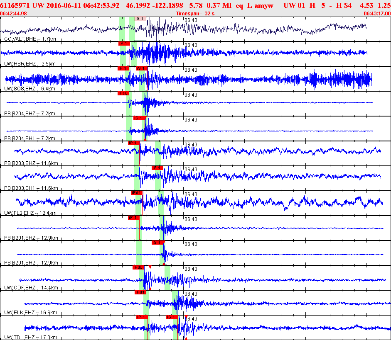This screenshot has height=340, width=391.
Task: Select the iP 1 pick flag on UW.TDL.EHZ
Action: click(x=142, y=317)
